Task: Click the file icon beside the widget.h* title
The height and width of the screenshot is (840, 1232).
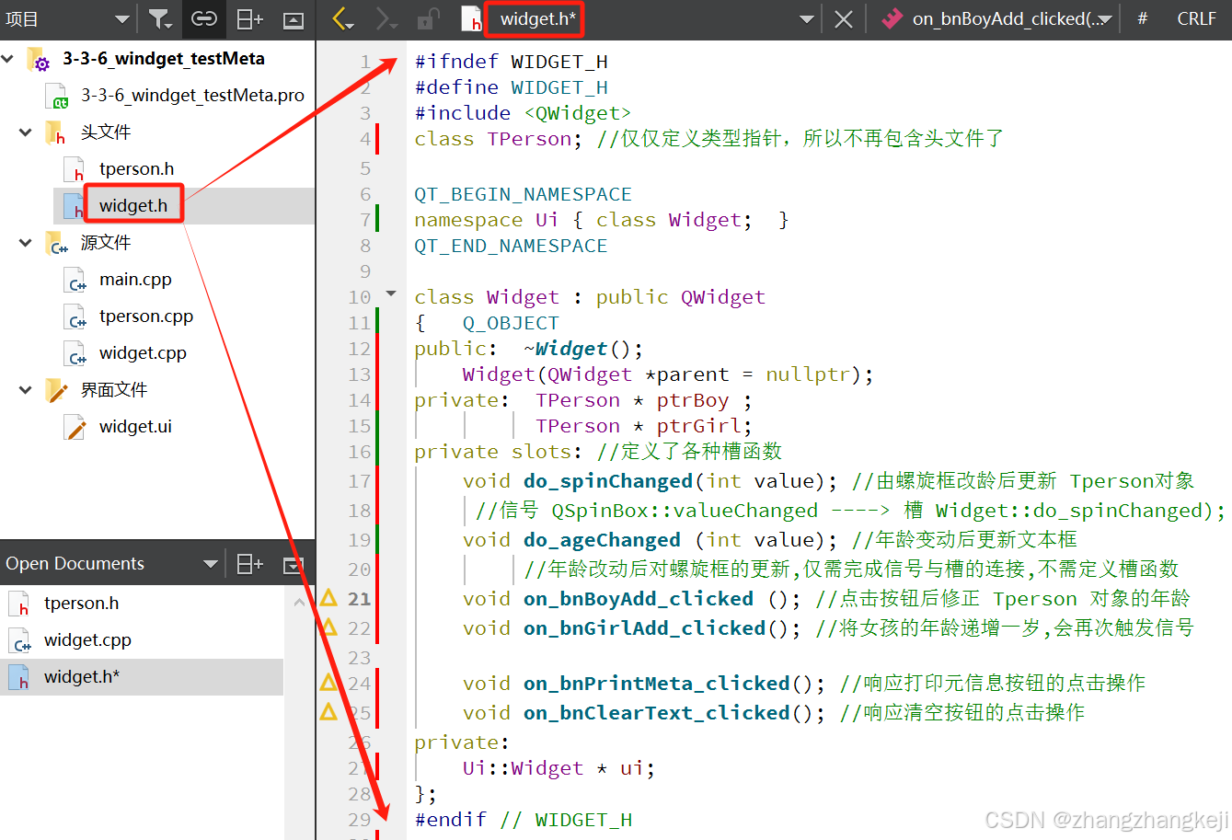Action: [471, 19]
